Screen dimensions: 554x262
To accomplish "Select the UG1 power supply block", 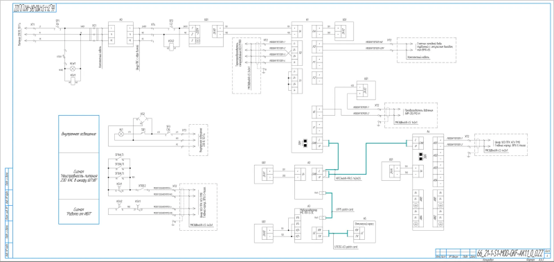I will coord(206,34).
